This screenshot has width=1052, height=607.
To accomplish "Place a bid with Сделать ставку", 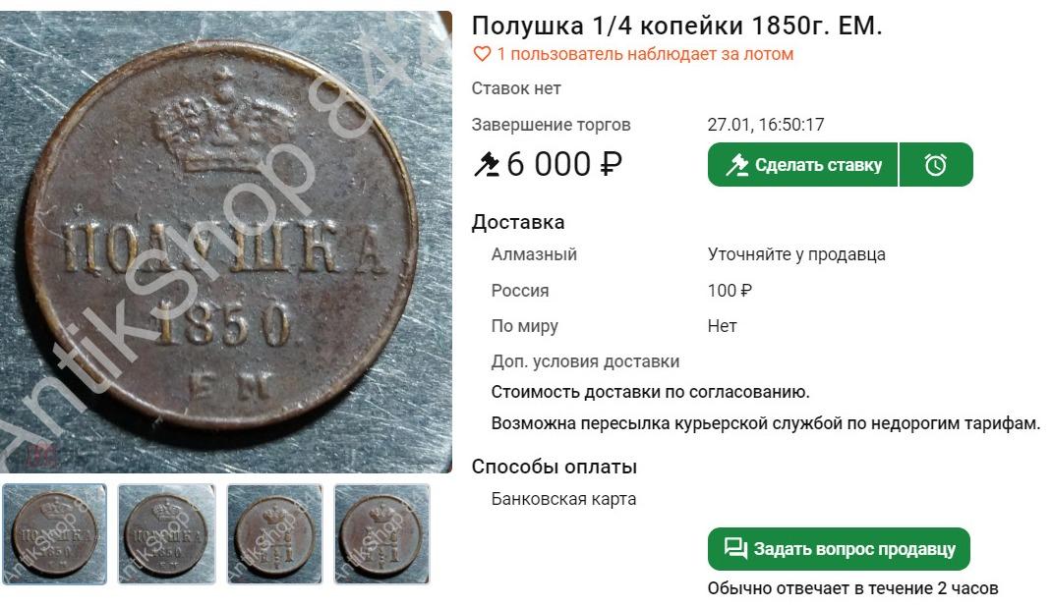I will [x=802, y=164].
